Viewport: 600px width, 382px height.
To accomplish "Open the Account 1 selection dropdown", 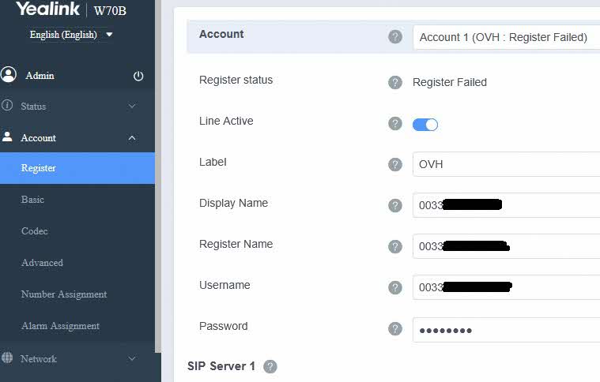I will (x=506, y=37).
